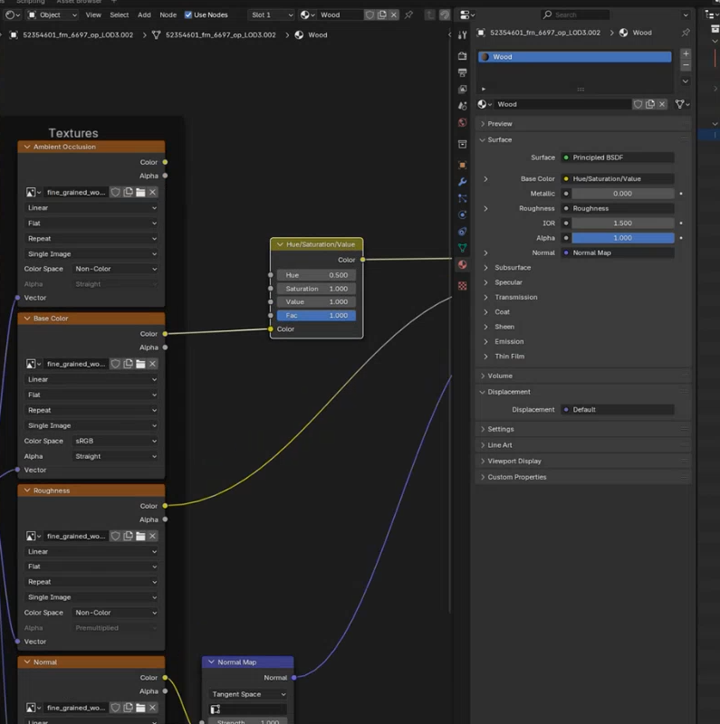Click the Alpha slider in Surface panel
720x724 pixels.
click(622, 238)
